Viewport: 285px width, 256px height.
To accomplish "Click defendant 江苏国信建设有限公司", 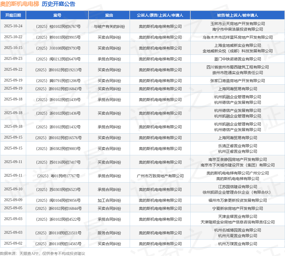I will [238, 187].
